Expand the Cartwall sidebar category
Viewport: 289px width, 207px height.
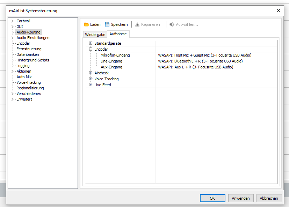click(13, 21)
